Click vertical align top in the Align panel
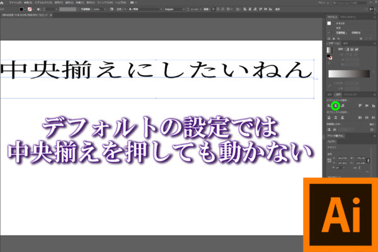378x252 pixels. click(360, 105)
